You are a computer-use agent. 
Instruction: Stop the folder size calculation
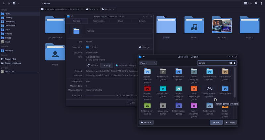(x=107, y=65)
